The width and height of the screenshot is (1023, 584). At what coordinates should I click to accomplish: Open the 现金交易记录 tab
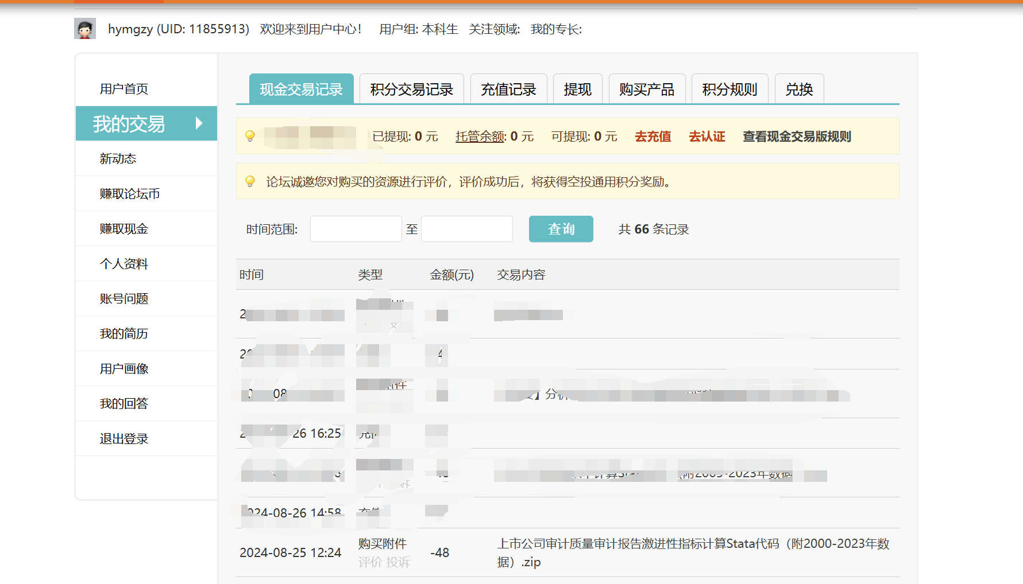click(x=301, y=89)
